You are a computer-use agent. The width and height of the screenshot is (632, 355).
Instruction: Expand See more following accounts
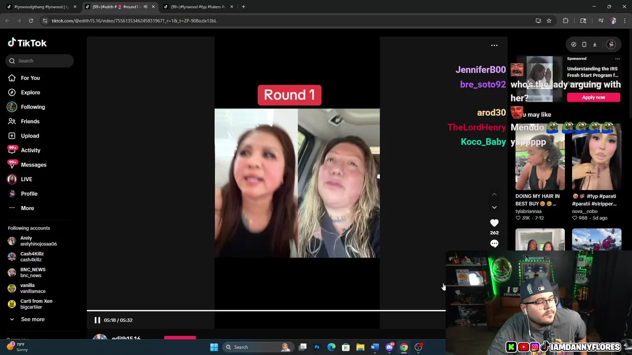tap(33, 319)
